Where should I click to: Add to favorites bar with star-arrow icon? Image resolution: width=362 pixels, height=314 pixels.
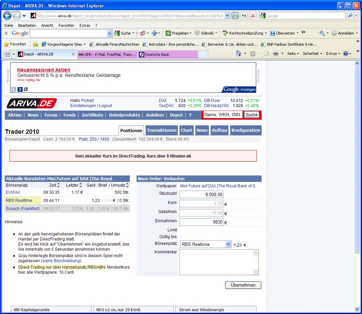35,44
